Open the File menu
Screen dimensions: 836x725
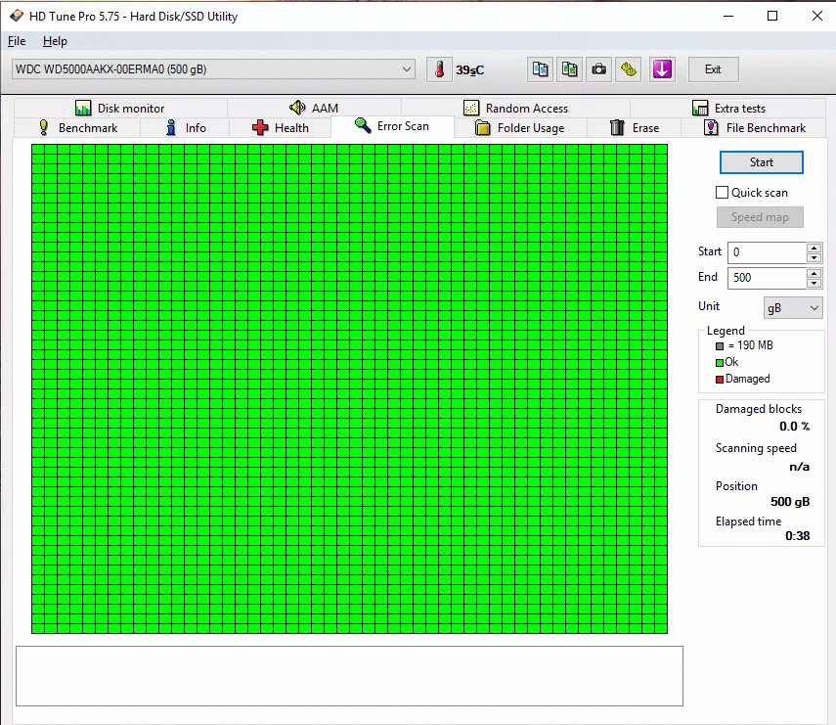coord(17,41)
